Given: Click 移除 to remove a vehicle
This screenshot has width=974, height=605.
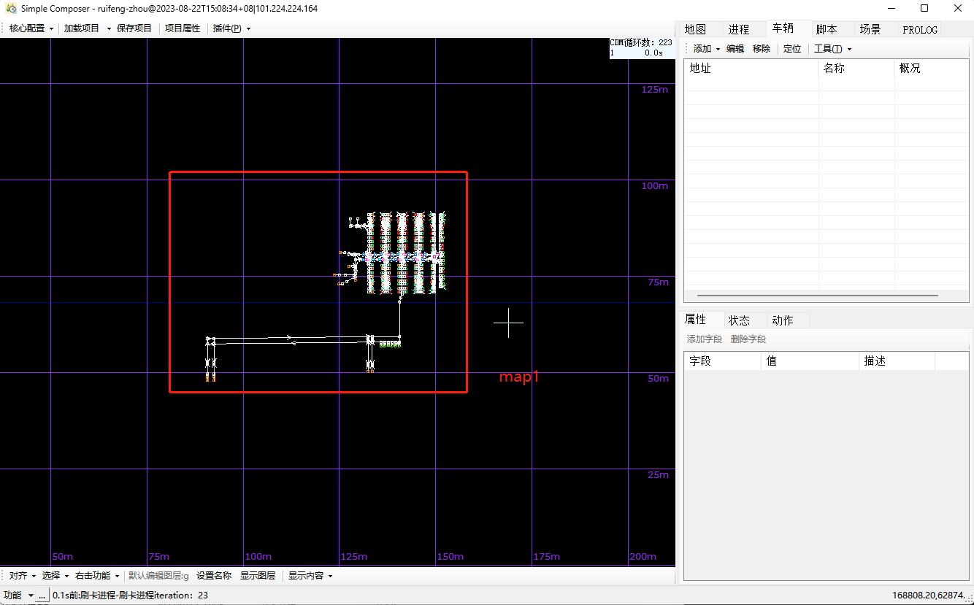Looking at the screenshot, I should (x=762, y=49).
